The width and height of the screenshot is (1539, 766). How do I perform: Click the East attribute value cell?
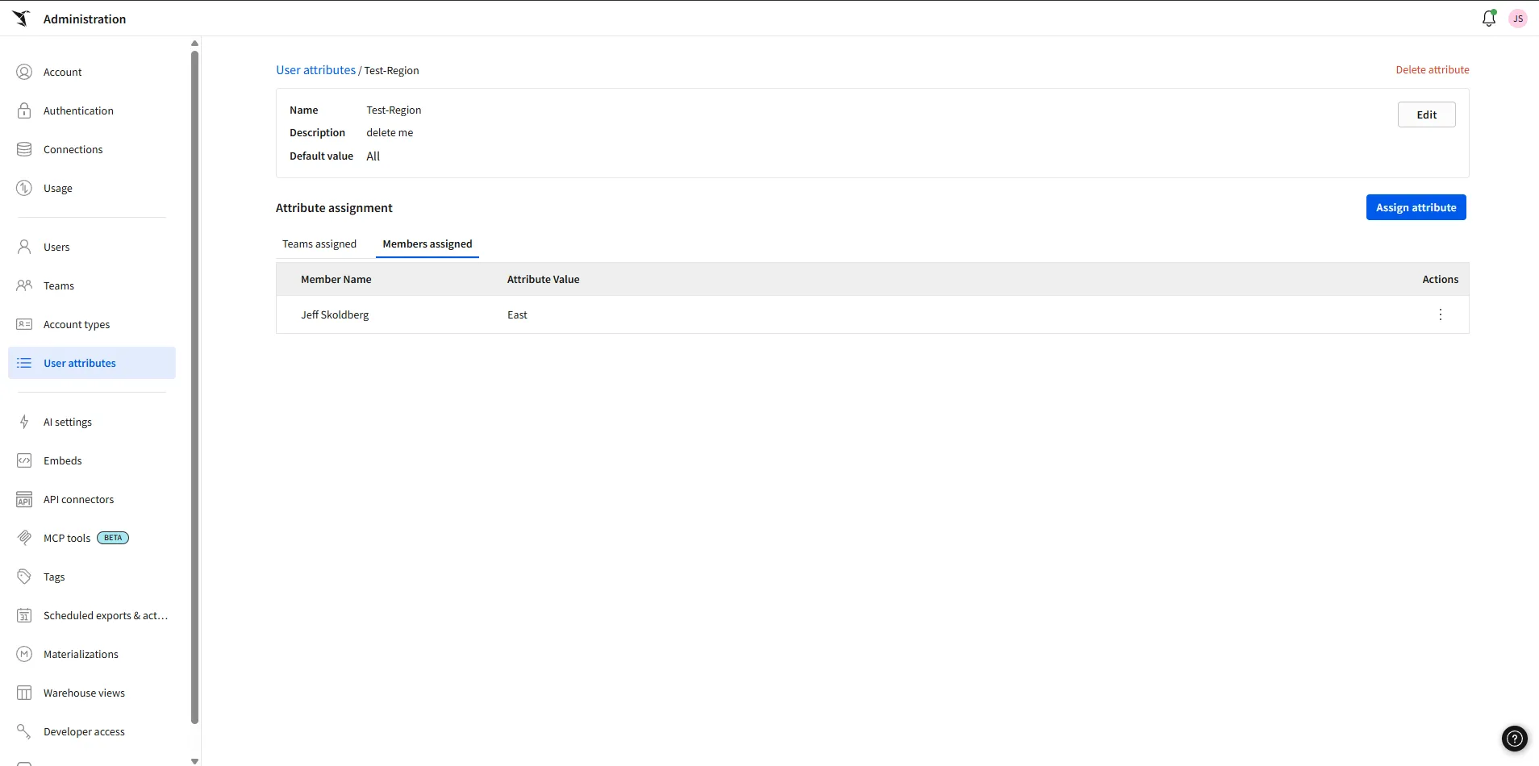(x=517, y=314)
